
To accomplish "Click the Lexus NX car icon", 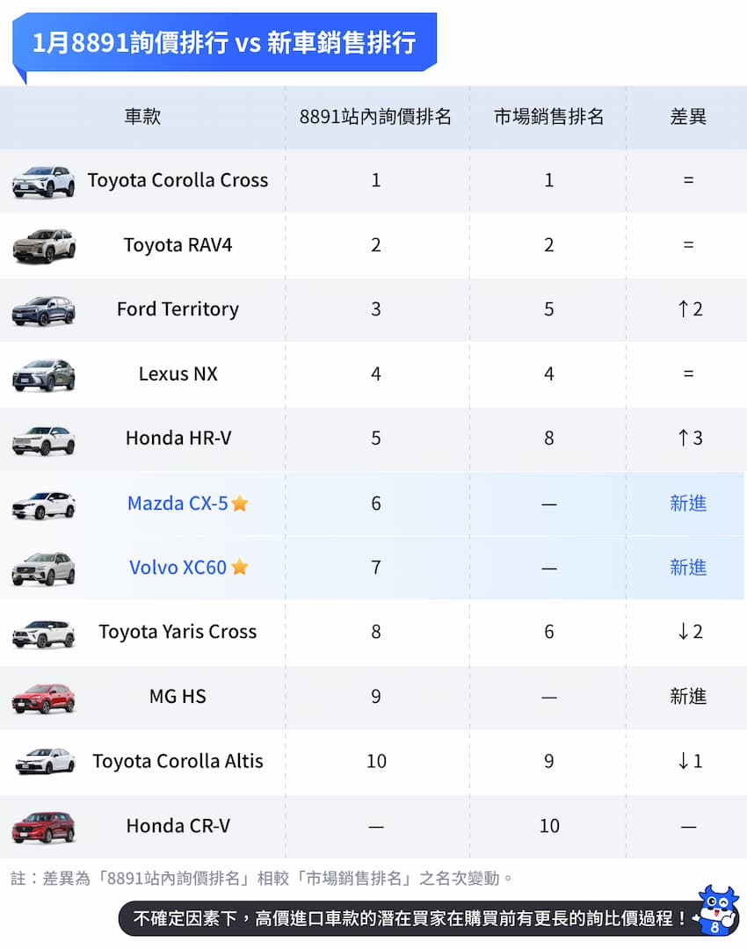I will (x=43, y=375).
